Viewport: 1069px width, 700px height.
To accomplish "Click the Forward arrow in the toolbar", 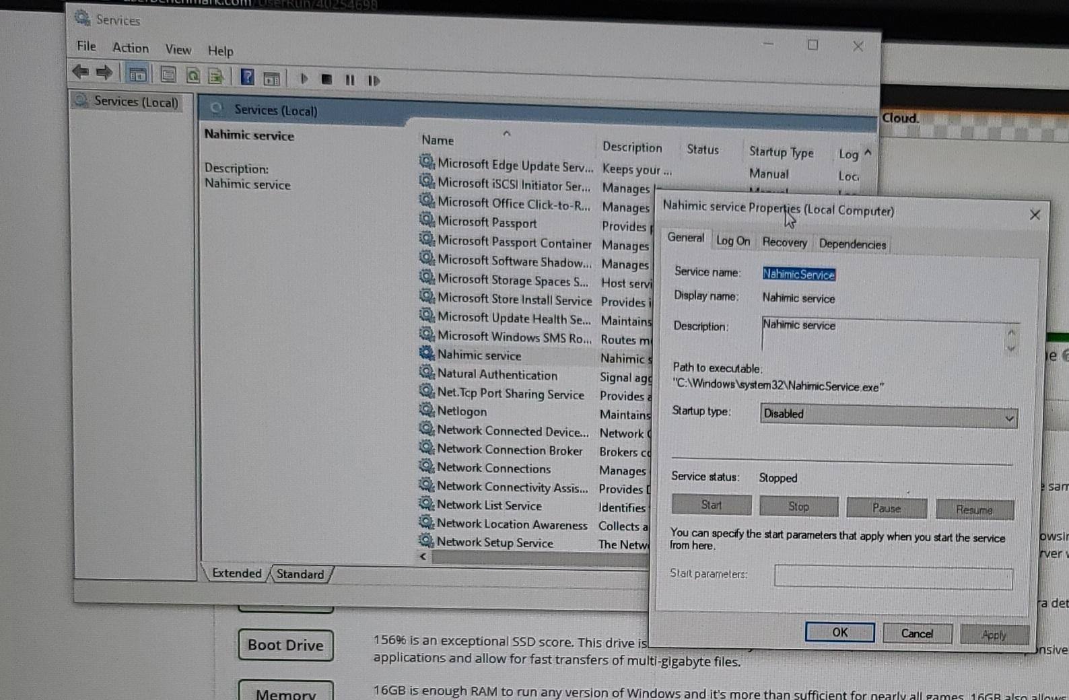I will [x=104, y=73].
